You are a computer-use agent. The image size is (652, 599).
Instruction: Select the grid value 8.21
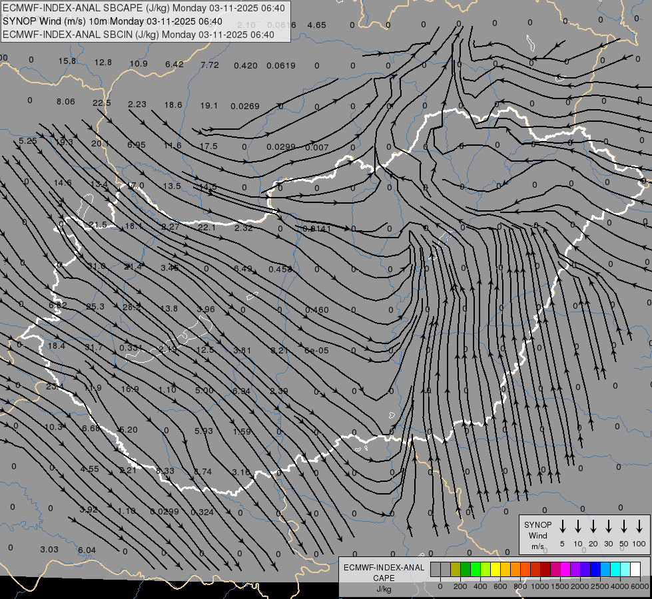tap(280, 351)
